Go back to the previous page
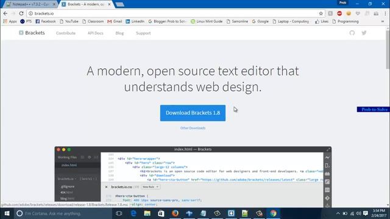This screenshot has height=219, width=390. click(x=5, y=13)
